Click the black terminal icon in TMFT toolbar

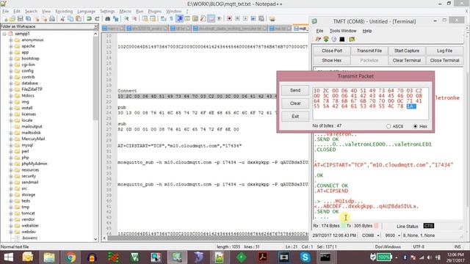[342, 39]
